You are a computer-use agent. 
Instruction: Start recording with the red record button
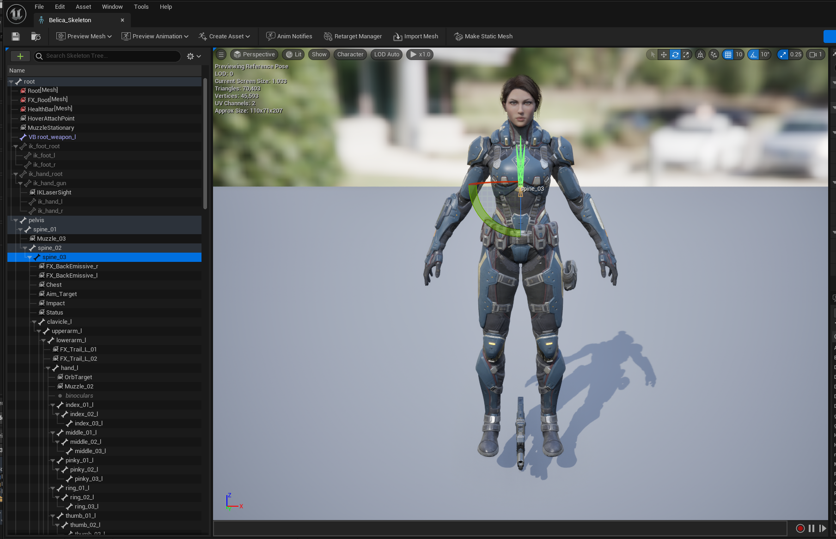pos(800,528)
